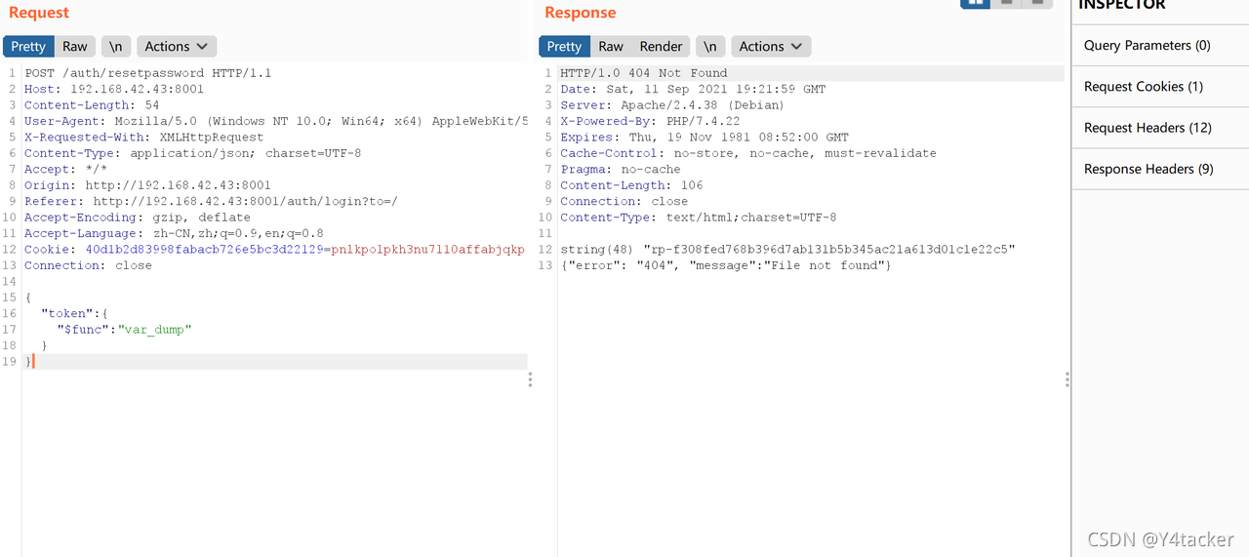This screenshot has width=1249, height=557.
Task: Click the Content-Type: text/html response line
Action: pyautogui.click(x=699, y=218)
